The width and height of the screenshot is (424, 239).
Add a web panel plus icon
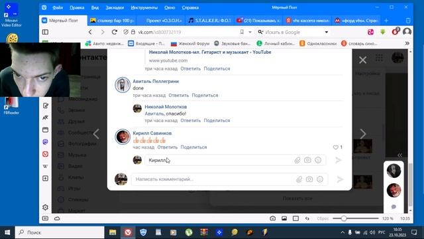point(46,179)
